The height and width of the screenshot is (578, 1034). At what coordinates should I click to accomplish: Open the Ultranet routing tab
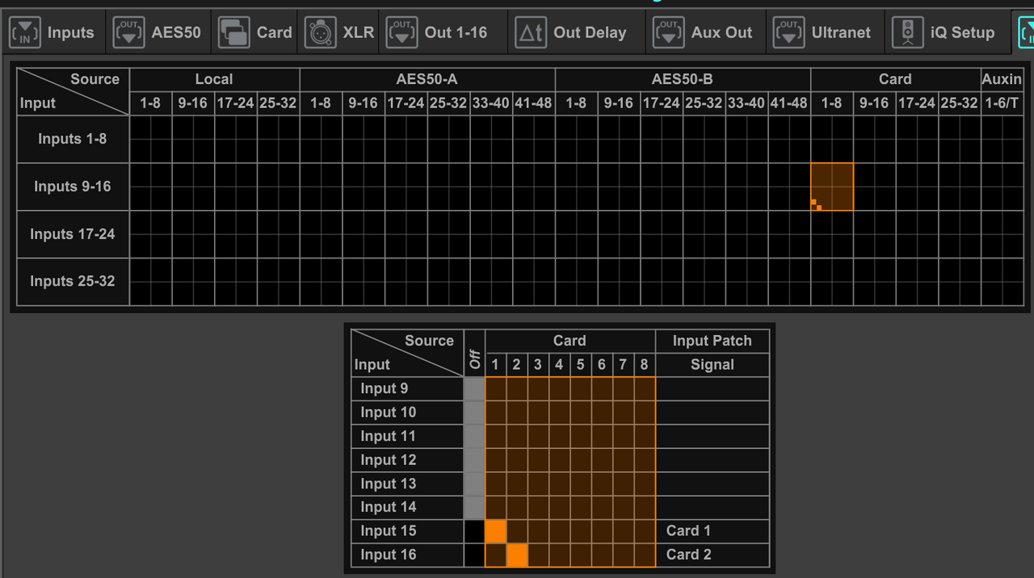pyautogui.click(x=826, y=33)
